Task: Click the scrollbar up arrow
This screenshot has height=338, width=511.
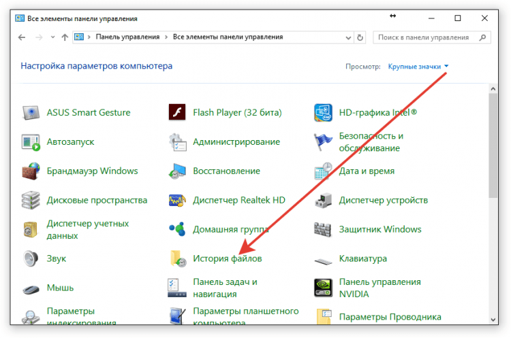Action: (493, 89)
